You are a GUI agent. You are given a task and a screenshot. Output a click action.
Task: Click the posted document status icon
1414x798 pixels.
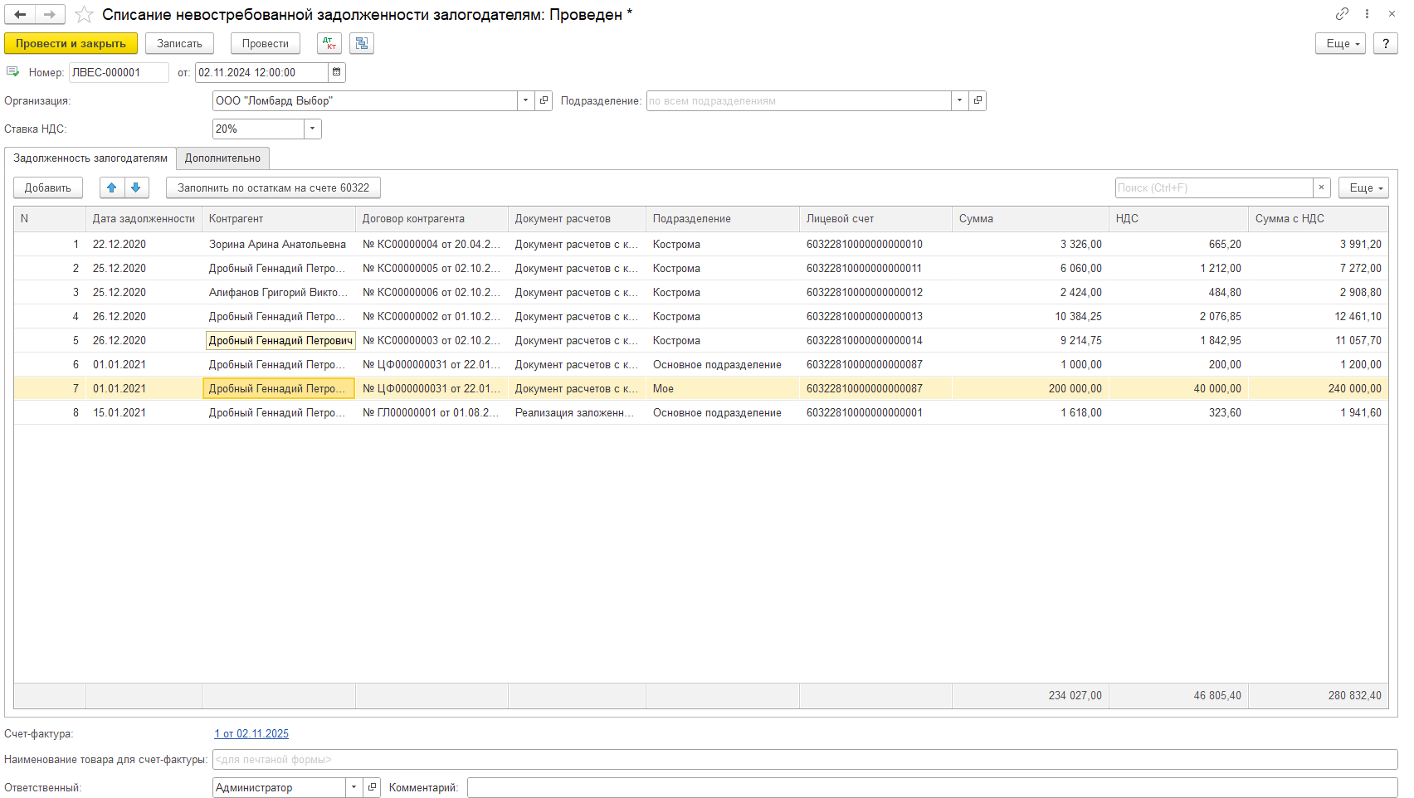[13, 72]
